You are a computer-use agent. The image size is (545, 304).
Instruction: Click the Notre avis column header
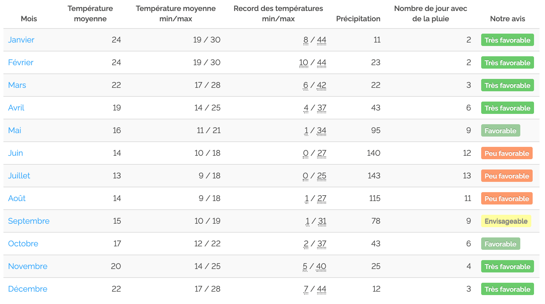[507, 19]
